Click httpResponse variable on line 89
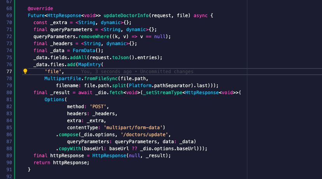This screenshot has width=322, height=179. [67, 156]
